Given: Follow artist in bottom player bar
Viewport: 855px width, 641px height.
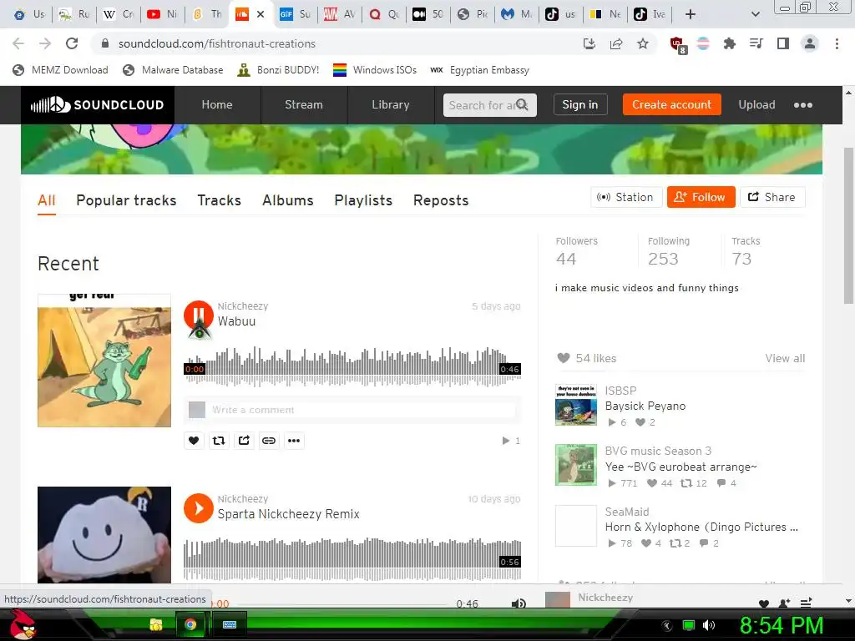Looking at the screenshot, I should pos(784,603).
